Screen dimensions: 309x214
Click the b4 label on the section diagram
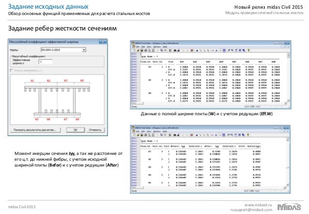[82, 80]
